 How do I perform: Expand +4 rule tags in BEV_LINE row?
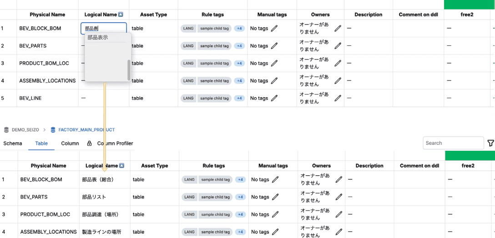point(239,98)
